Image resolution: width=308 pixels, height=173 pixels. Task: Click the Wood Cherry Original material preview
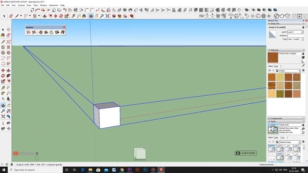[273, 58]
